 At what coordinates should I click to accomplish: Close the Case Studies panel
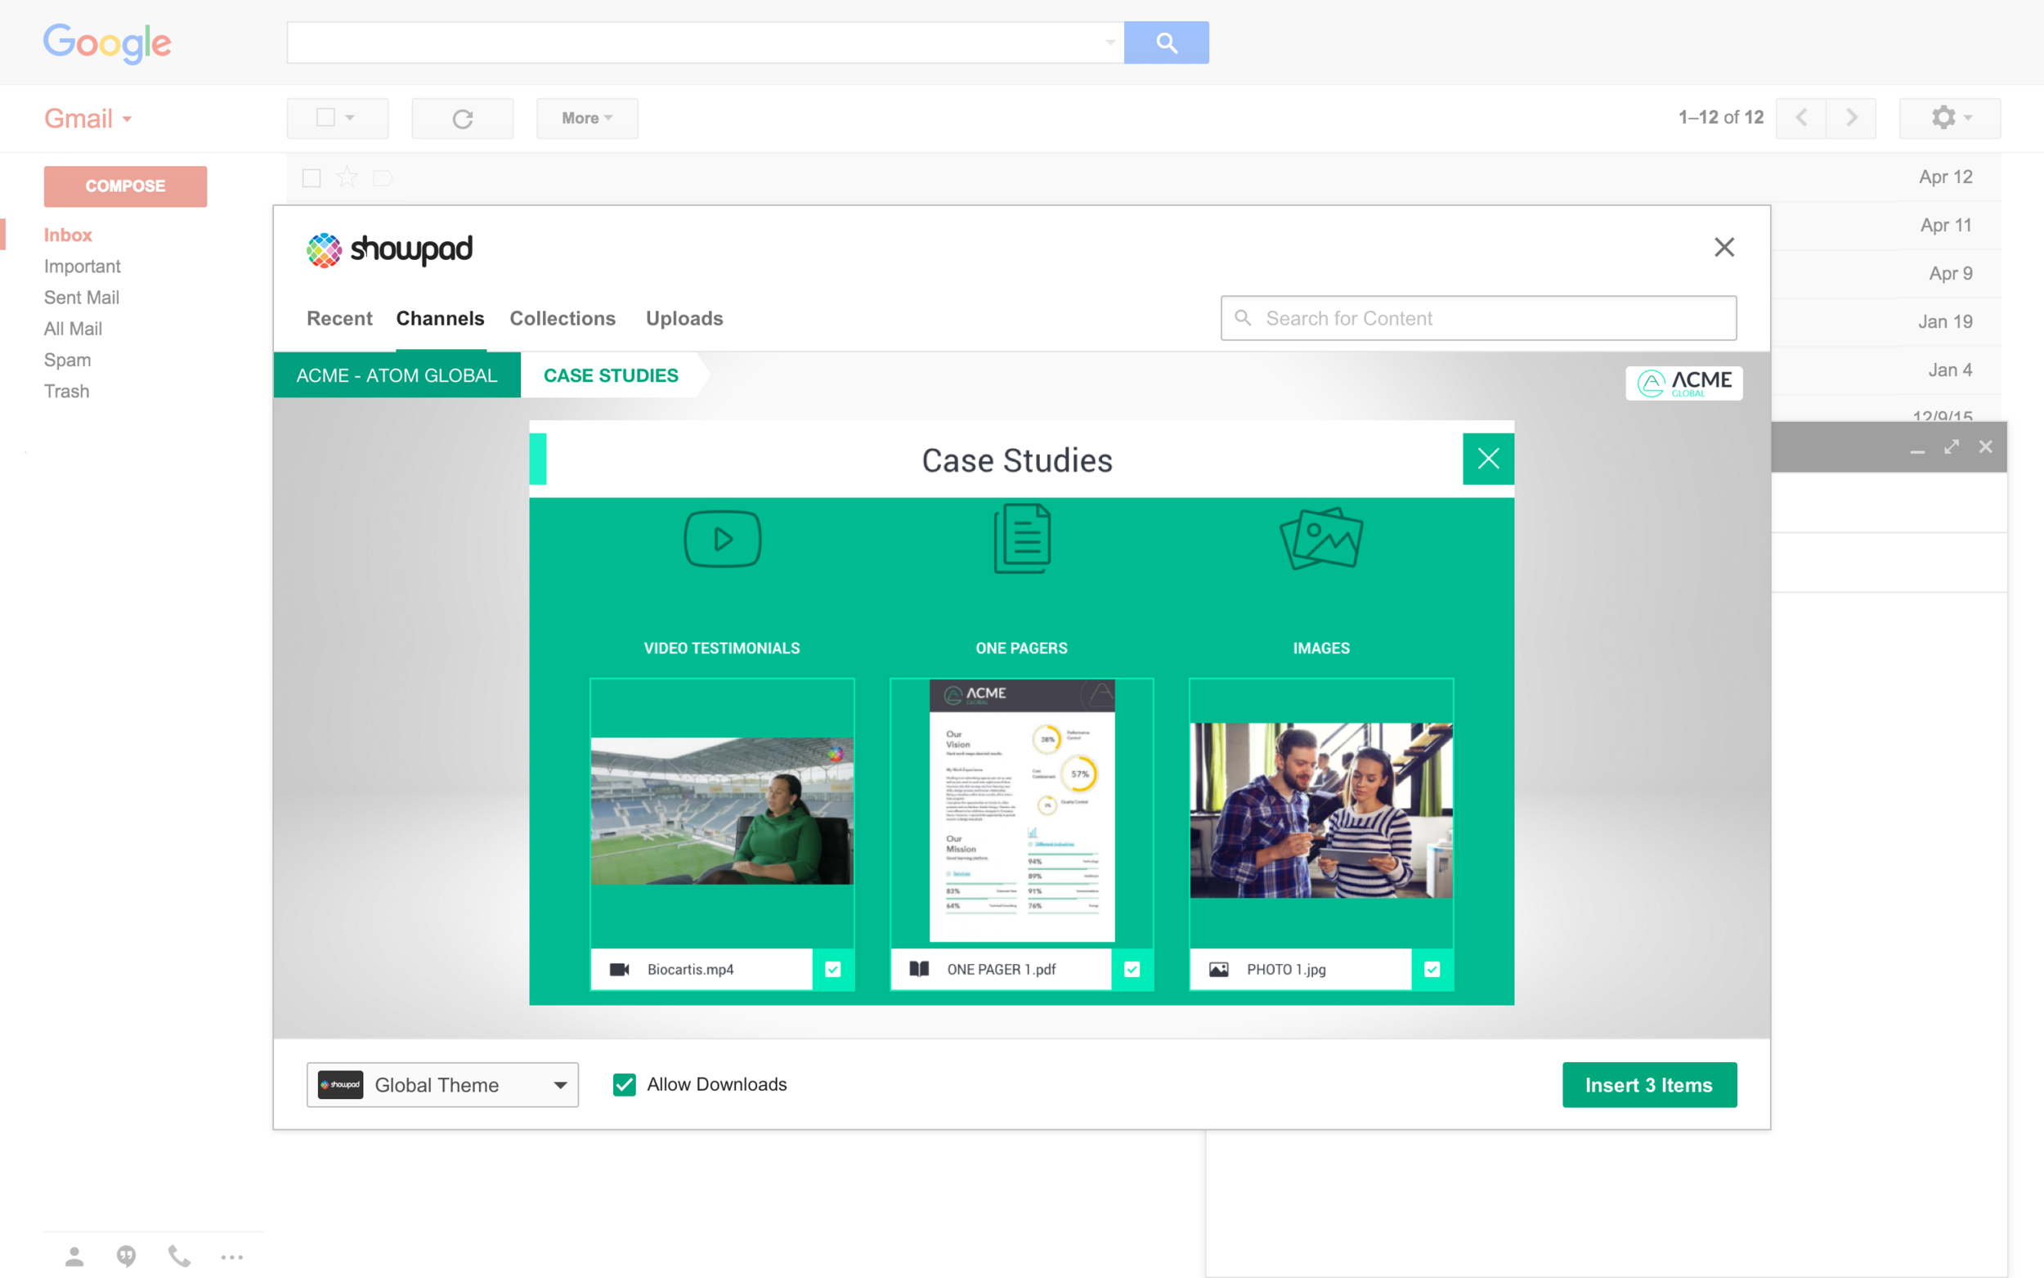[x=1487, y=459]
